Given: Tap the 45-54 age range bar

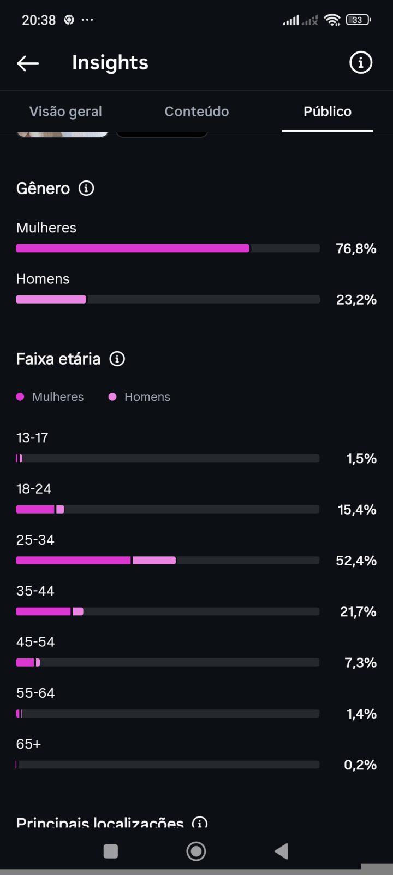Looking at the screenshot, I should [x=168, y=662].
